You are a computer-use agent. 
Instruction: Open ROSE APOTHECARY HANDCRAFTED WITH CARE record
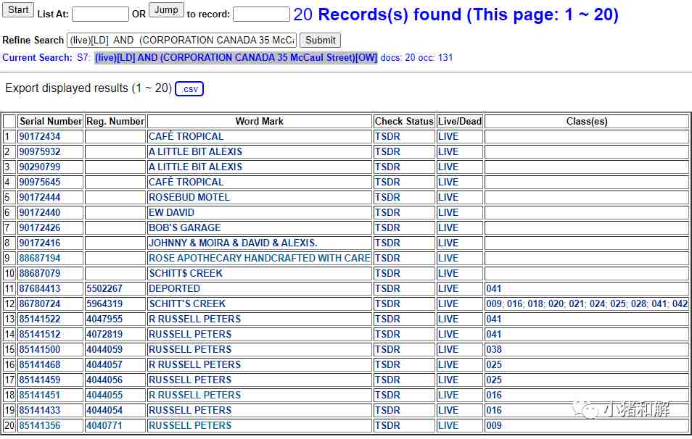pyautogui.click(x=259, y=258)
